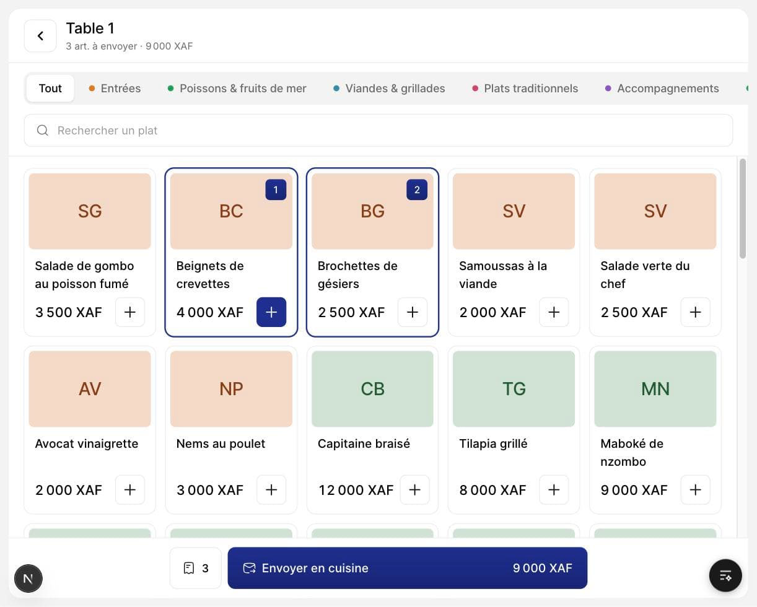The width and height of the screenshot is (757, 607).
Task: Add Maboké de nzombo plus icon
Action: point(695,490)
